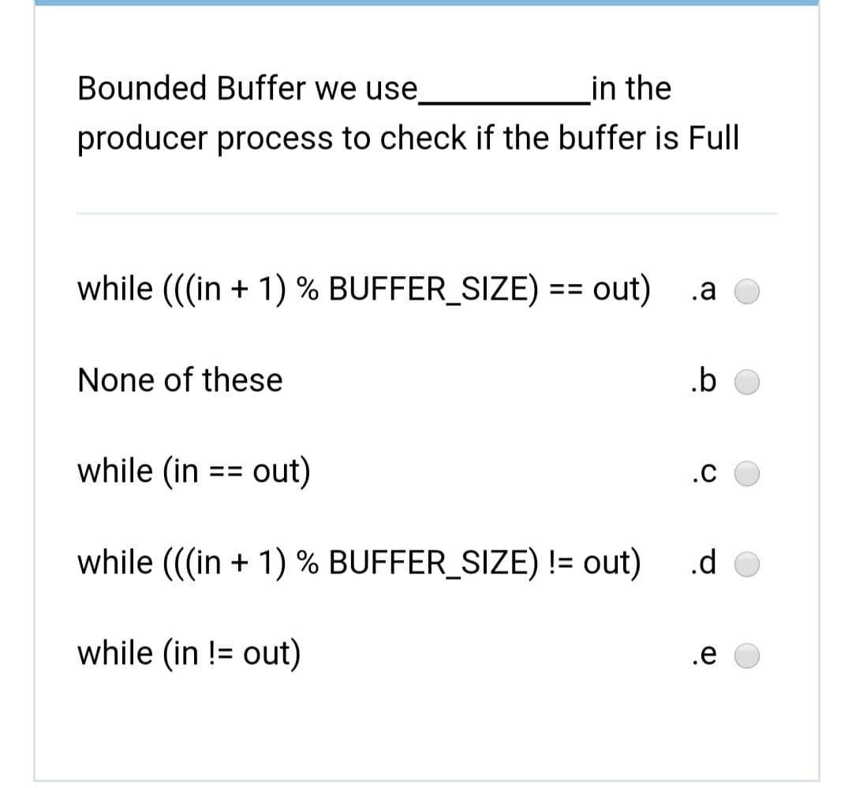Viewport: 852px width, 788px height.
Task: Click the '.d' option label
Action: coord(704,564)
